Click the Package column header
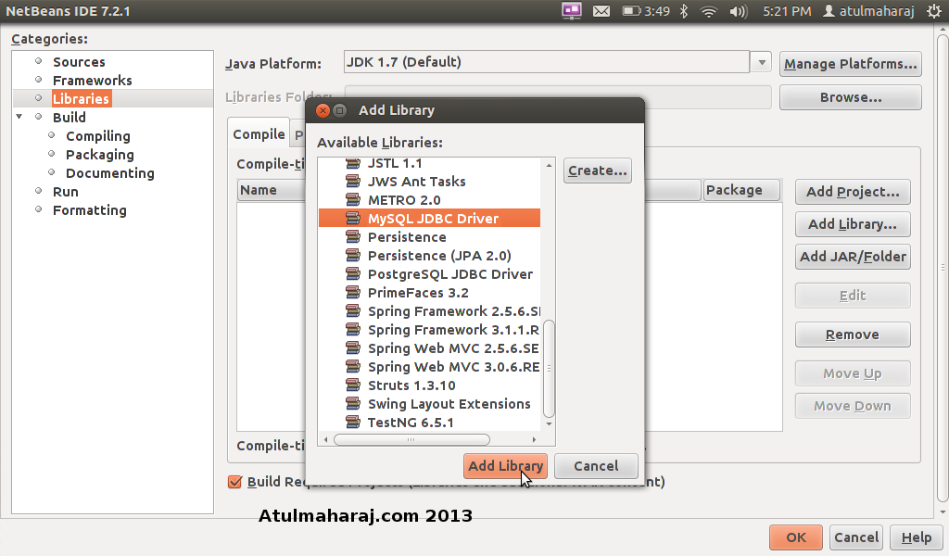Image resolution: width=949 pixels, height=556 pixels. (x=742, y=190)
